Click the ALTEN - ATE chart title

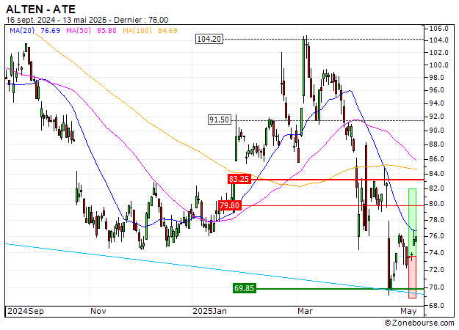point(40,10)
